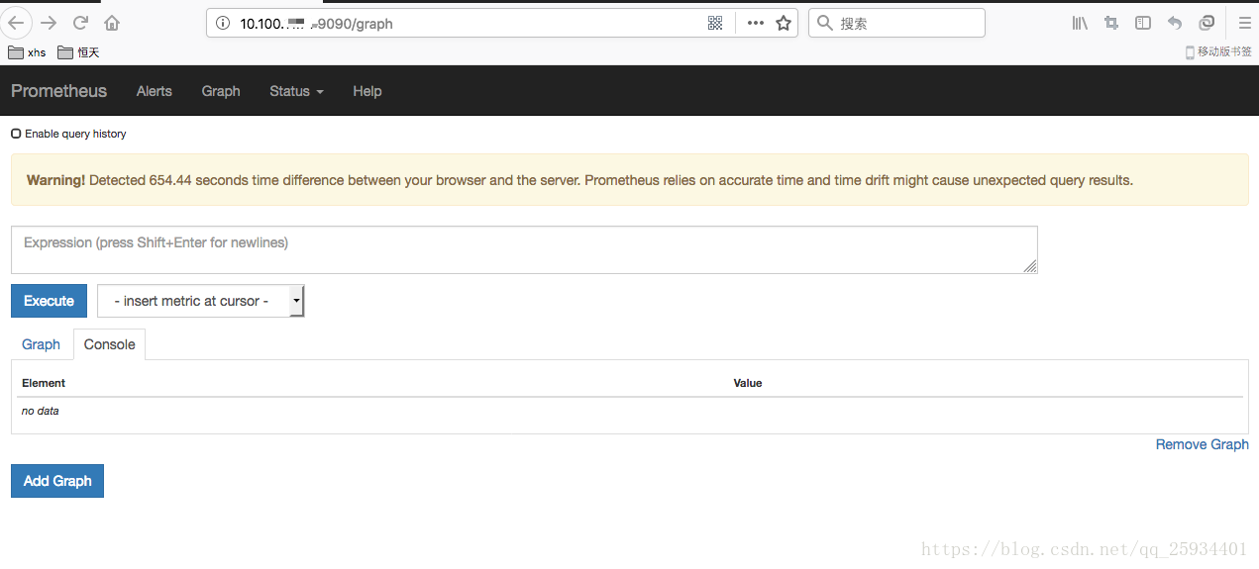Click the Add Graph button

point(57,481)
